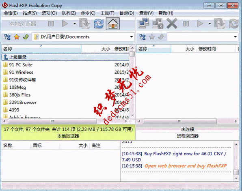Open the remote play dropdown arrow
Screen dimensions: 242x191
210,24
